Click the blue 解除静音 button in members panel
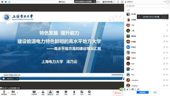170x96 pixels. click(142, 92)
